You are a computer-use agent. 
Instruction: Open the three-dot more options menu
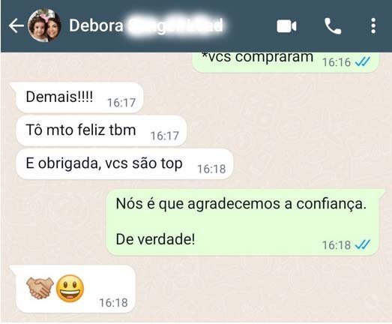click(x=373, y=25)
